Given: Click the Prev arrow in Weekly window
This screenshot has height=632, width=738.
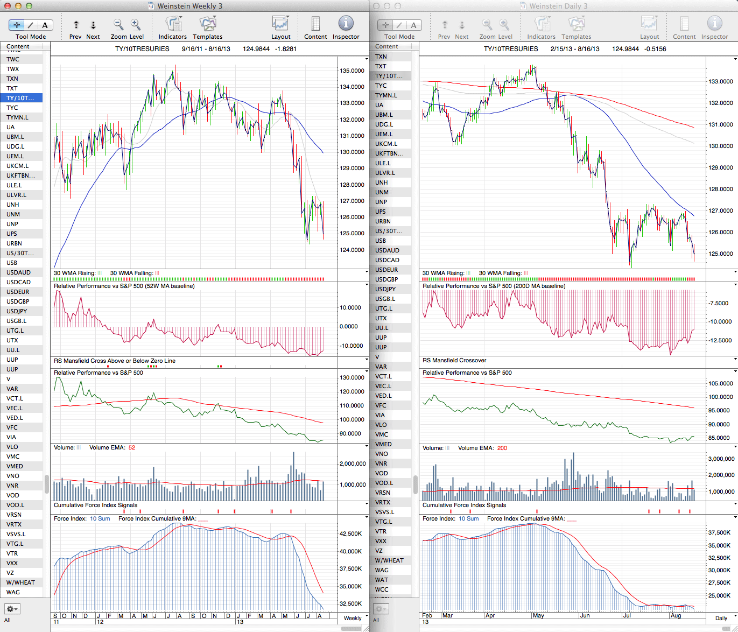Looking at the screenshot, I should click(x=76, y=25).
